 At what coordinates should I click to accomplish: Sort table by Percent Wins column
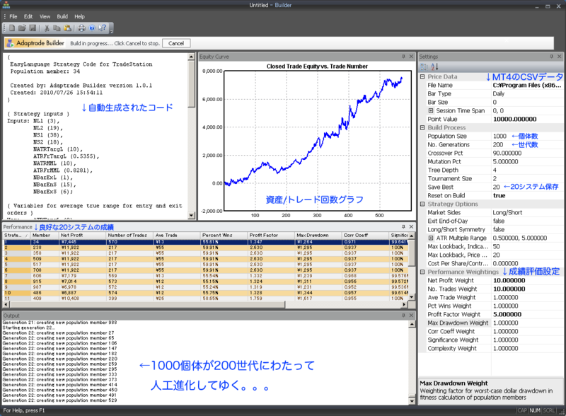pyautogui.click(x=224, y=235)
